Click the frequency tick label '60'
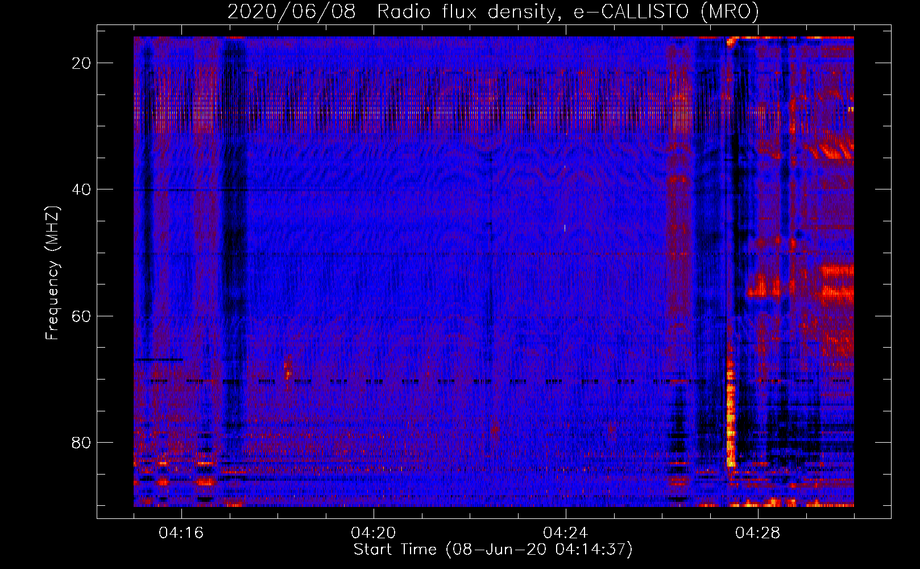This screenshot has width=920, height=569. pyautogui.click(x=82, y=316)
